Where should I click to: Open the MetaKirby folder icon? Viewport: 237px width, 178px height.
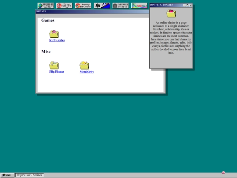pos(84,65)
